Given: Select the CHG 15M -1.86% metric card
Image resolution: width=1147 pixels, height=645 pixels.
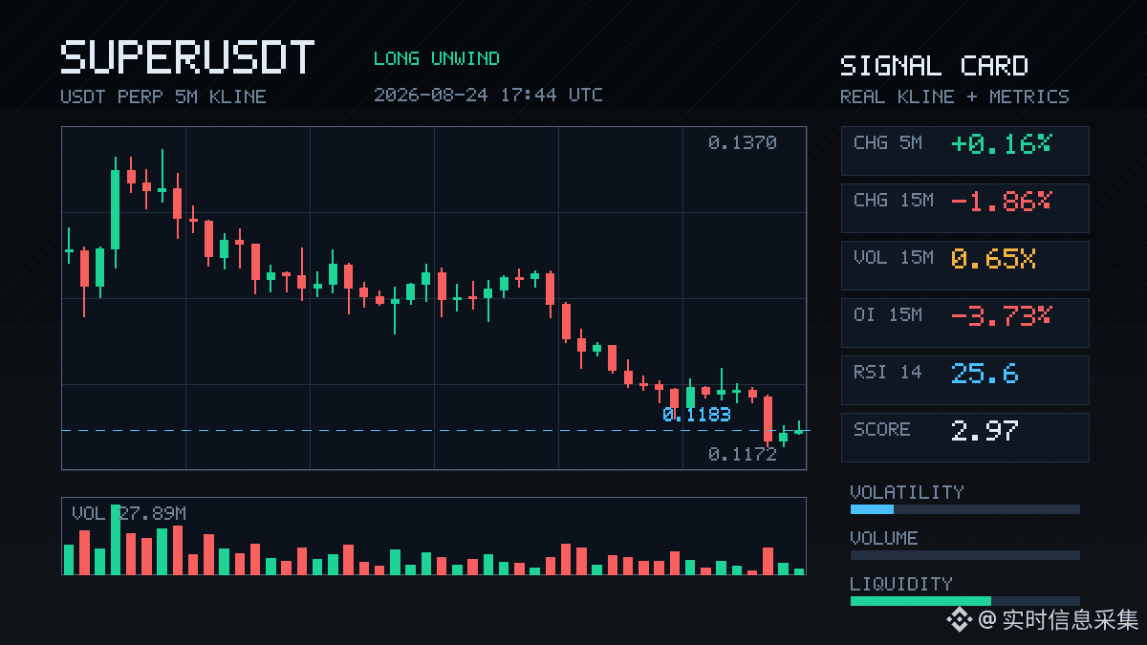Looking at the screenshot, I should [964, 208].
